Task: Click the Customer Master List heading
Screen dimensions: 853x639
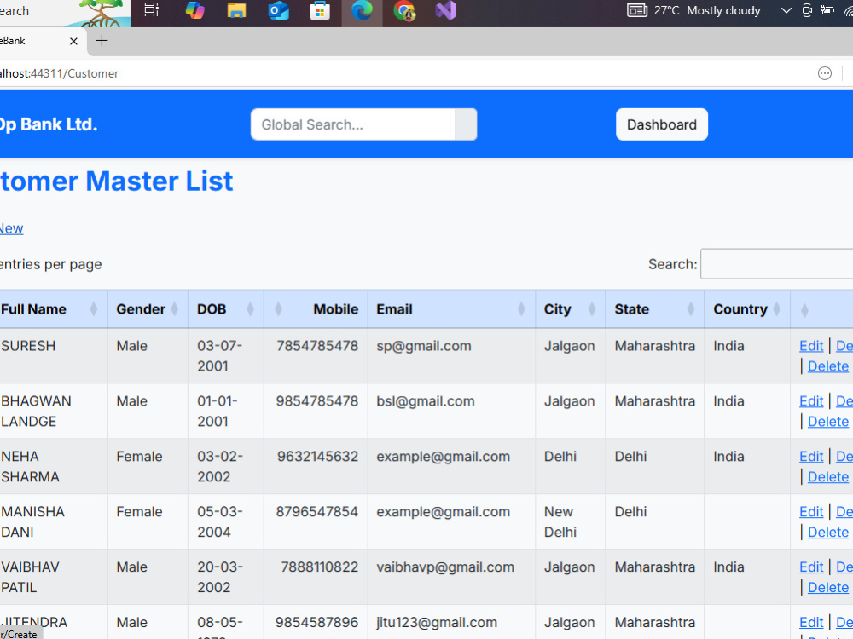Action: tap(116, 181)
